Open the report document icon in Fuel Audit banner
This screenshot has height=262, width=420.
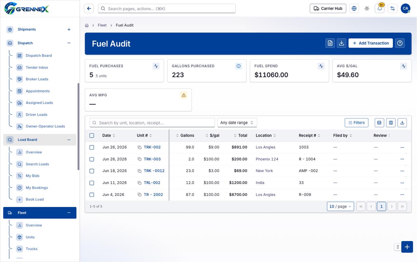click(x=330, y=43)
